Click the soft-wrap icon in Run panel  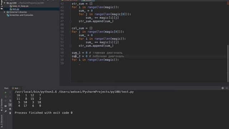[x=10, y=101]
